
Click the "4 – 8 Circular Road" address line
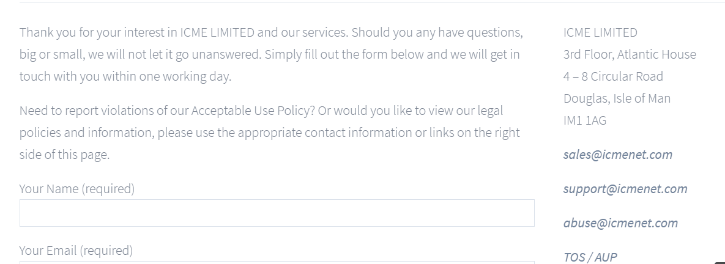(x=613, y=76)
